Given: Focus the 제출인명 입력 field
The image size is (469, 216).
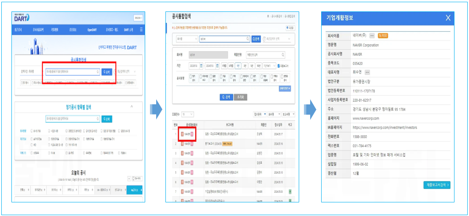Looking at the screenshot, I should [x=265, y=55].
